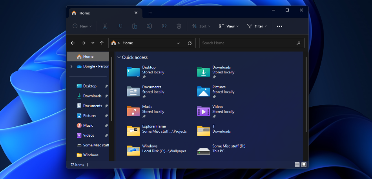The image size is (372, 179).
Task: Click the Rename icon in toolbar
Action: 149,26
